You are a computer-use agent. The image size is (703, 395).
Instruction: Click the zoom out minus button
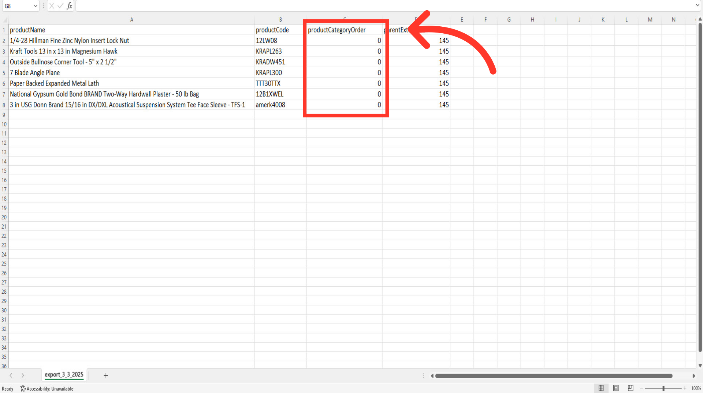coord(641,388)
